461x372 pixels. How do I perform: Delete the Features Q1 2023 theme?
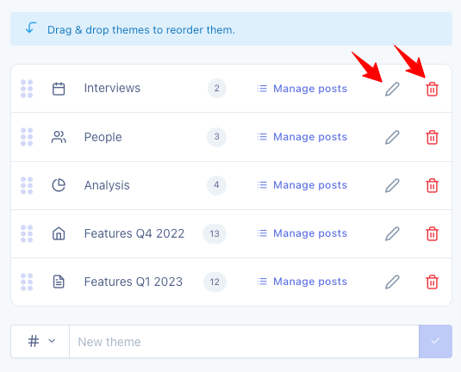[x=433, y=282]
